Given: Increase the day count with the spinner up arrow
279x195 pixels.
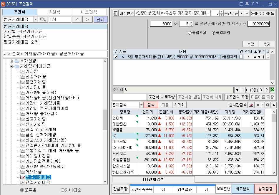Looking at the screenshot, I should [190, 22].
